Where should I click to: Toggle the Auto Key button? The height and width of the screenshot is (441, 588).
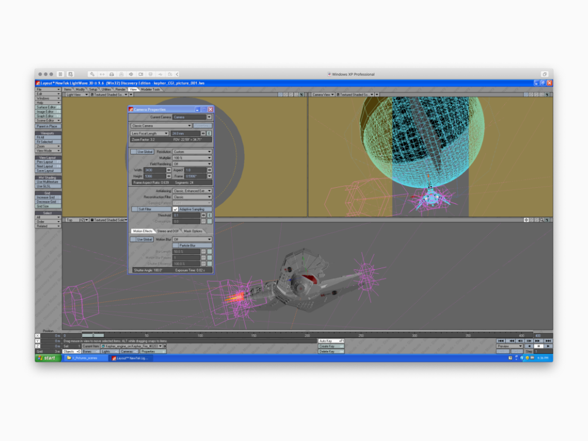(x=331, y=341)
